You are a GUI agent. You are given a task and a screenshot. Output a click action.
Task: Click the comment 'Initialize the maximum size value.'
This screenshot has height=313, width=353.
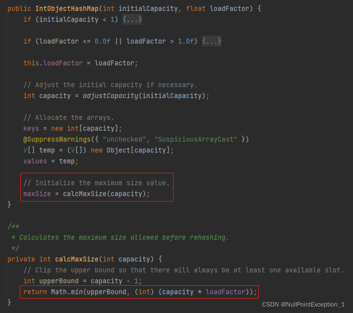coord(96,183)
